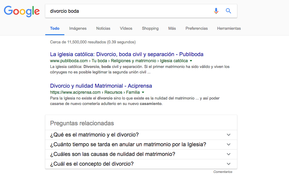Expand '¿Cuál es el concepto del divorcio?'
This screenshot has width=289, height=179.
(229, 164)
